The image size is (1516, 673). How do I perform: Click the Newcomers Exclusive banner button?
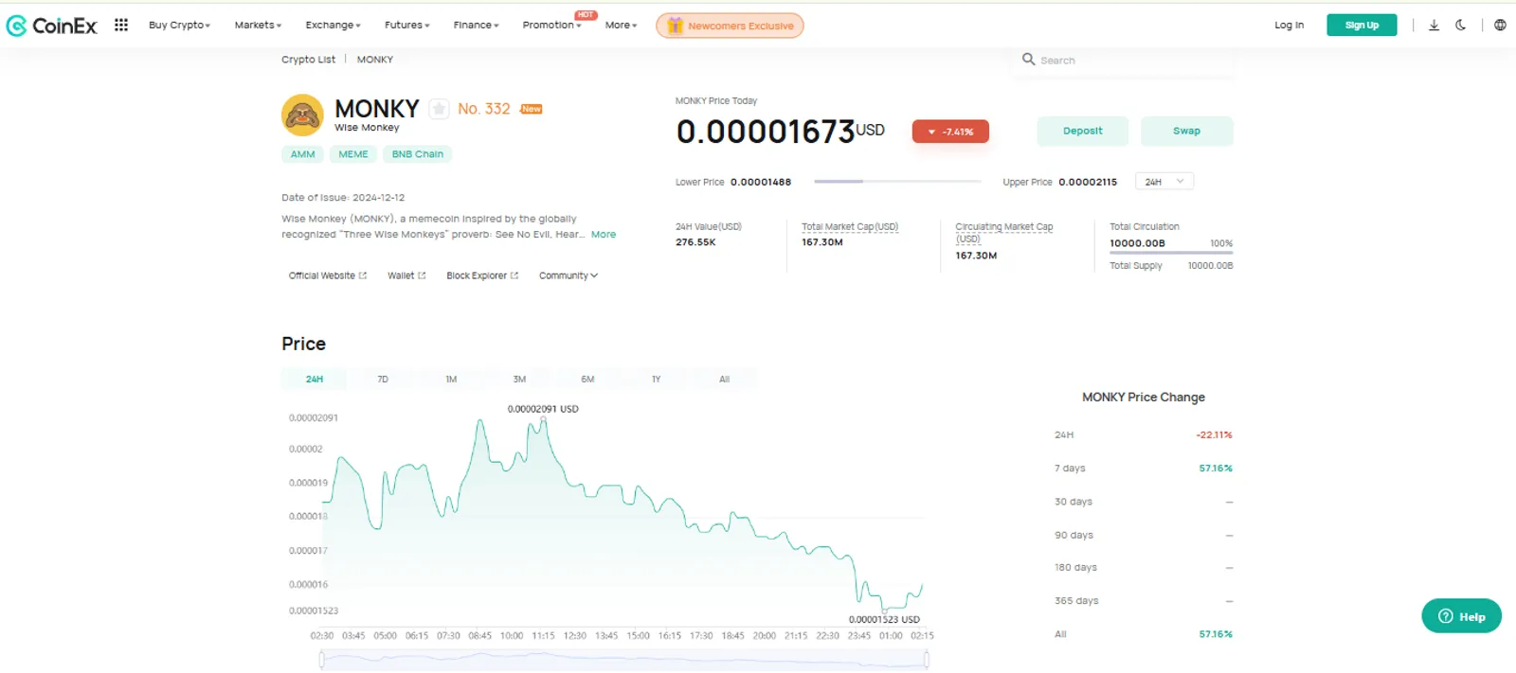pyautogui.click(x=730, y=26)
